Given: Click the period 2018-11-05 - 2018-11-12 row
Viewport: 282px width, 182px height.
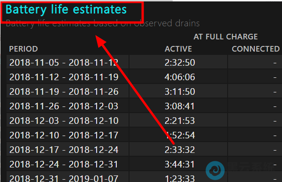Looking at the screenshot, I should coord(144,62).
